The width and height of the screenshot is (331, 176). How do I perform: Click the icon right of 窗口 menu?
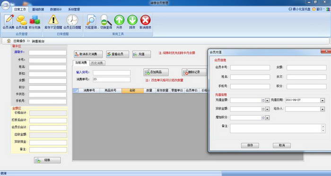tap(328, 9)
